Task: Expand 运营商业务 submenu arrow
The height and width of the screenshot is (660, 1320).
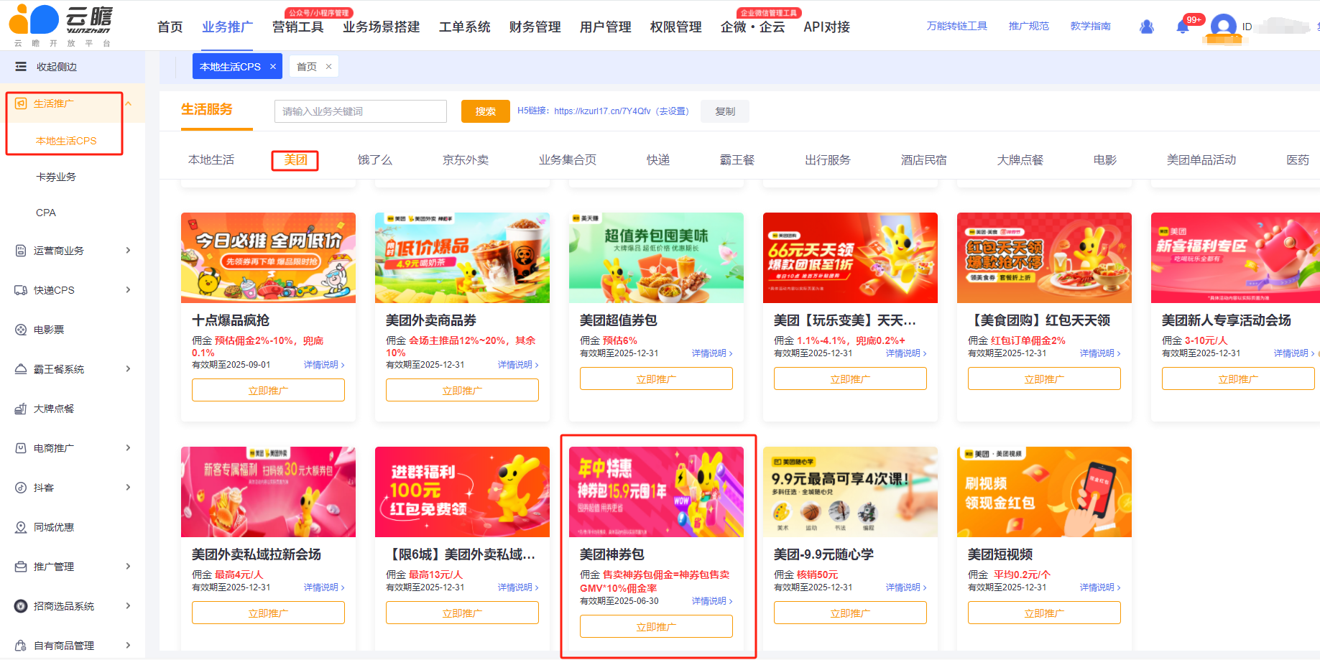Action: pyautogui.click(x=129, y=251)
